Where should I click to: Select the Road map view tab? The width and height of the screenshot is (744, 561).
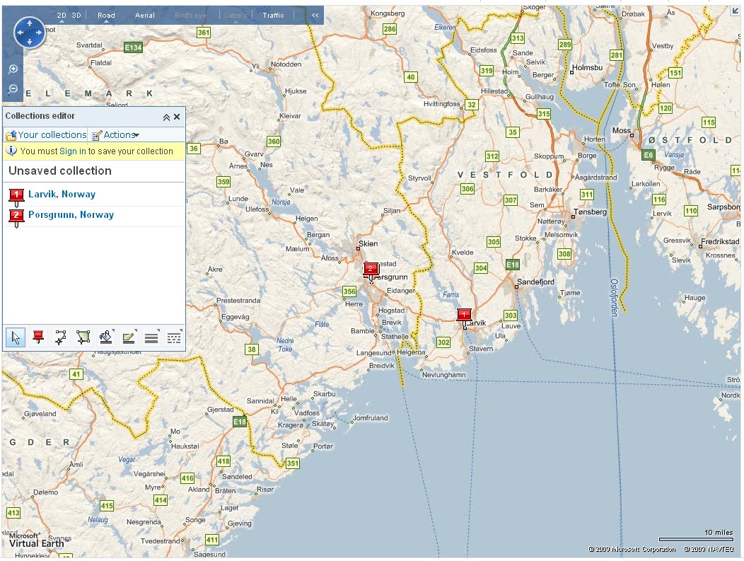coord(107,15)
